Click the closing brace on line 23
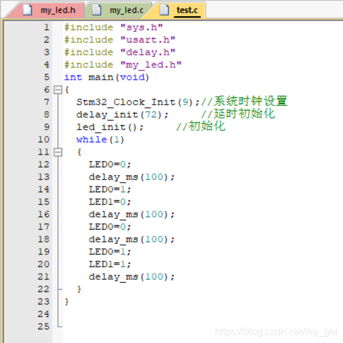This screenshot has width=343, height=343. tap(67, 302)
